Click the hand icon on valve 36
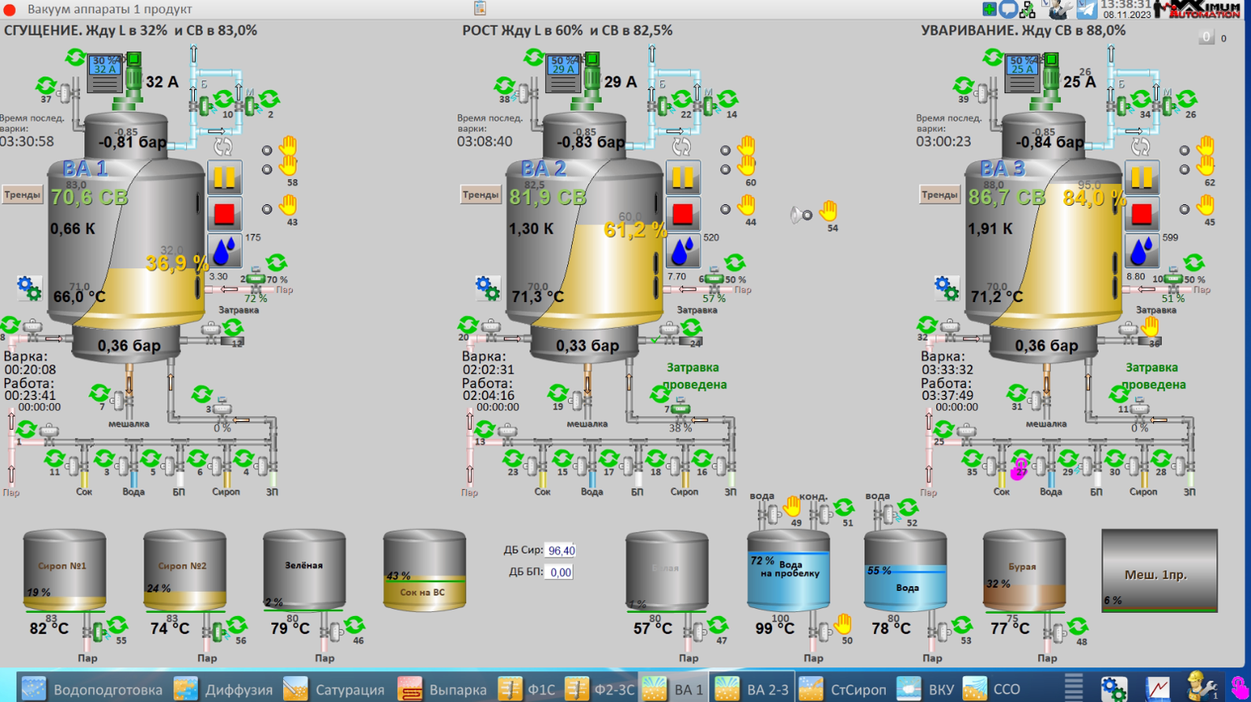The width and height of the screenshot is (1251, 702). [x=1151, y=325]
